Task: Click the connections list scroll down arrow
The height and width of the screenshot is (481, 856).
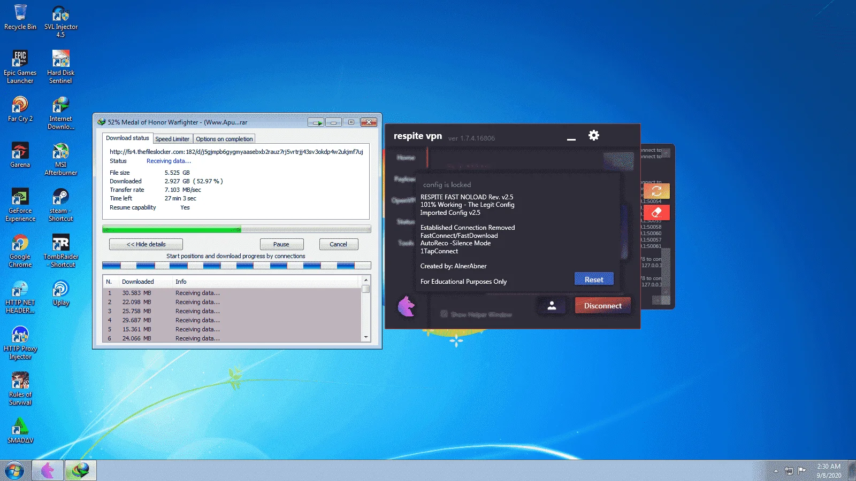Action: pos(366,337)
